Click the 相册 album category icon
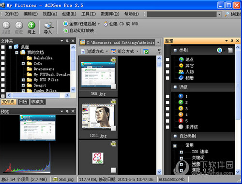Image resolution: width=242 pixels, height=184 pixels. click(181, 78)
